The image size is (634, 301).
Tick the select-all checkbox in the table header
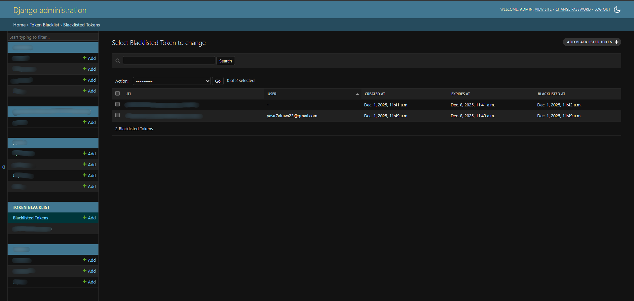click(117, 94)
